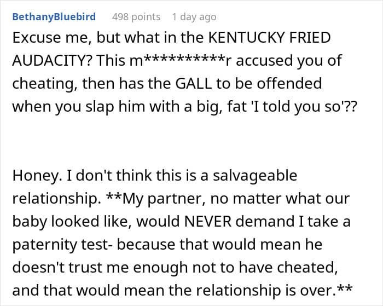Click the "1 day ago" timestamp
The height and width of the screenshot is (306, 383).
pos(194,17)
